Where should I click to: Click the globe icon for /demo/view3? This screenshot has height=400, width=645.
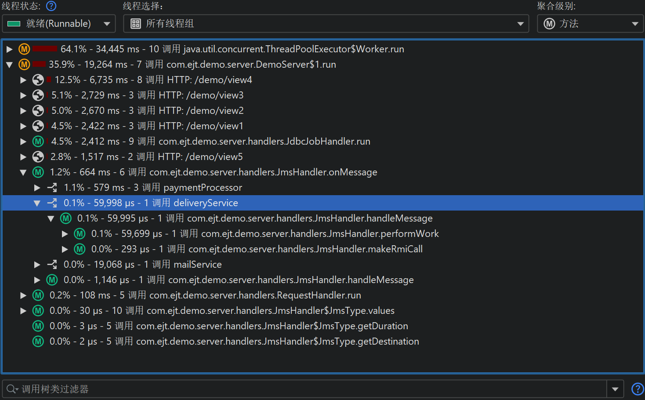[38, 95]
